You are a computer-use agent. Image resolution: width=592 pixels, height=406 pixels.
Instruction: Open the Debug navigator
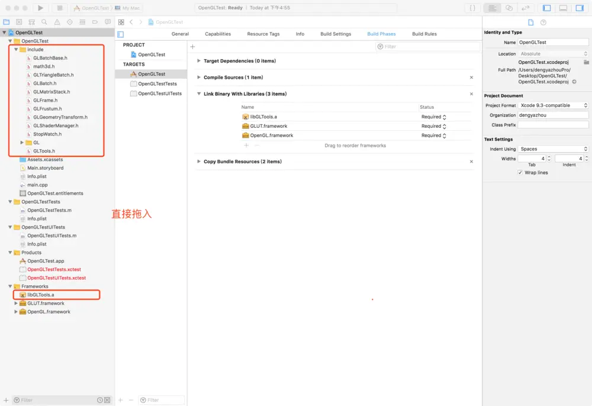pyautogui.click(x=82, y=22)
